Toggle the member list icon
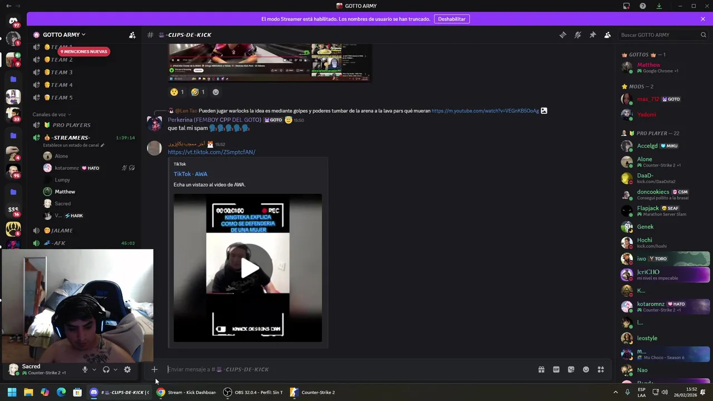713x401 pixels. [x=608, y=35]
